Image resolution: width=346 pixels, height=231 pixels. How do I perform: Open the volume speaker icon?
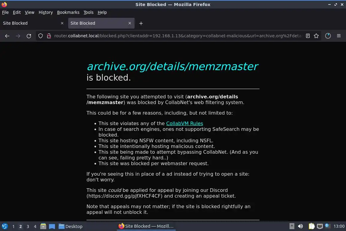pos(300,226)
